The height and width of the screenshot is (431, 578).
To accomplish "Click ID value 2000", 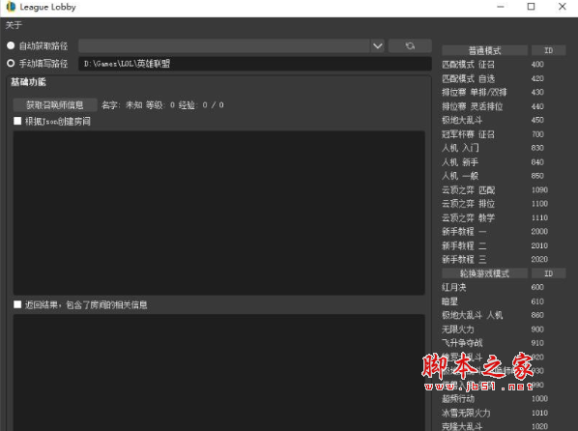I will 539,232.
